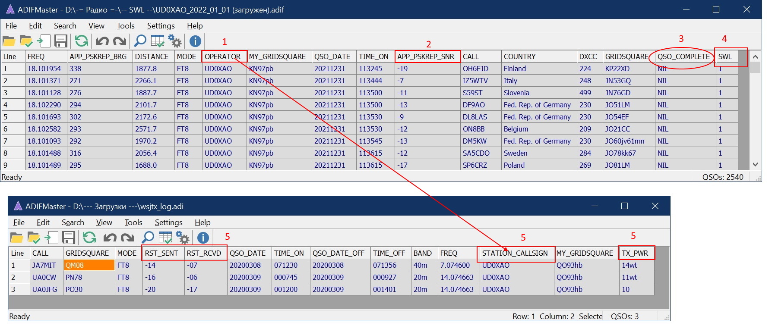Select the OH6EJD call cell

481,69
